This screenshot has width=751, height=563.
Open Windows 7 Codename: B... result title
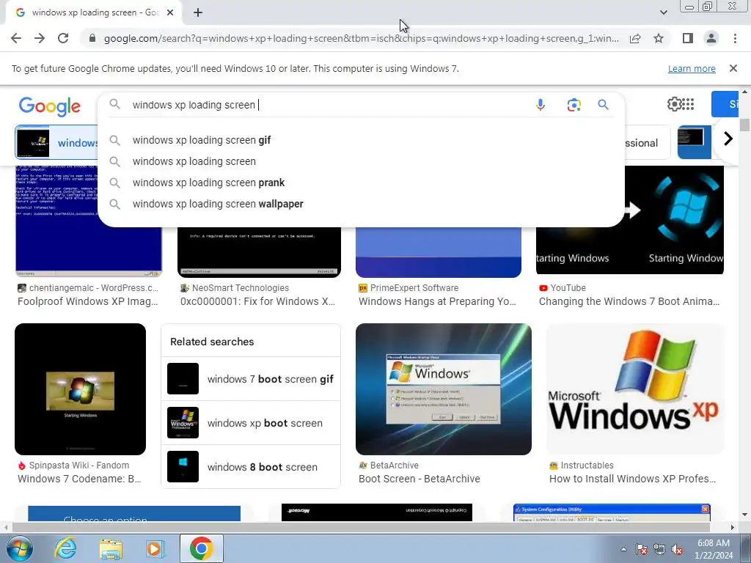(x=79, y=479)
